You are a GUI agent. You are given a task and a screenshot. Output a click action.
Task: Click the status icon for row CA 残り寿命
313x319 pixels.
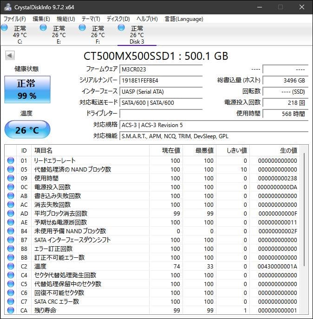point(11,310)
